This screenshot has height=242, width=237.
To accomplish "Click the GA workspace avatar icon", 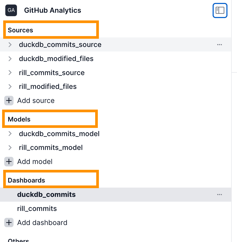I will (11, 10).
